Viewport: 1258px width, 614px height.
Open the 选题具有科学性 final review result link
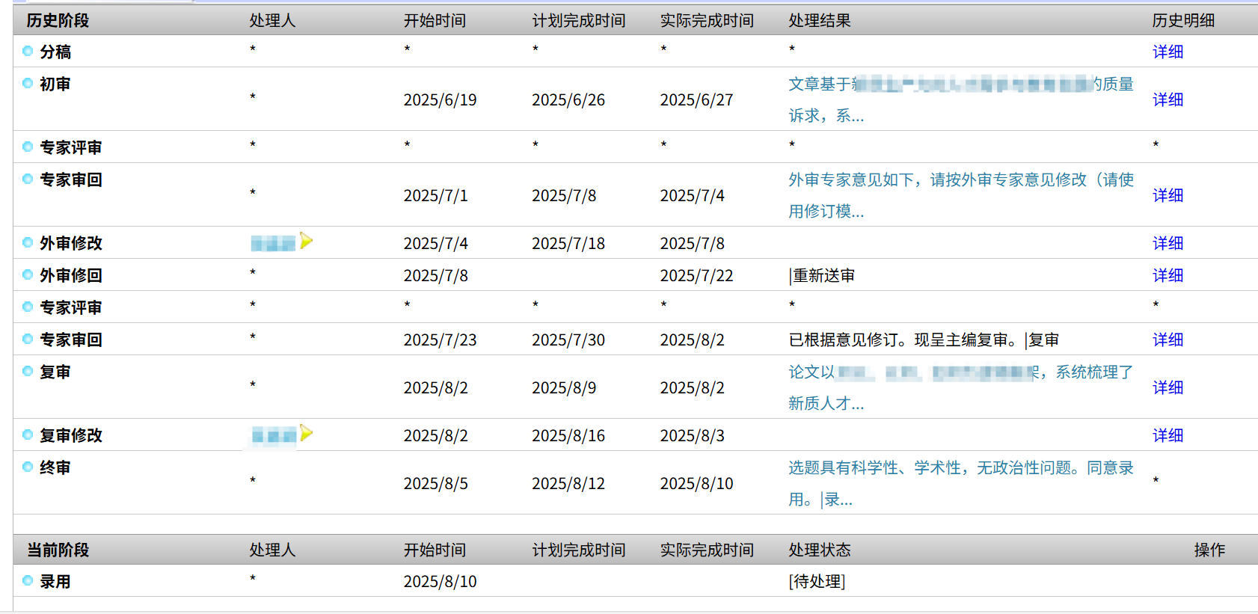point(960,468)
